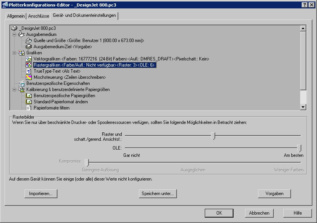The width and height of the screenshot is (317, 223).
Task: Click the Ausgeglichen label under Kompromiss
Action: coord(193,170)
